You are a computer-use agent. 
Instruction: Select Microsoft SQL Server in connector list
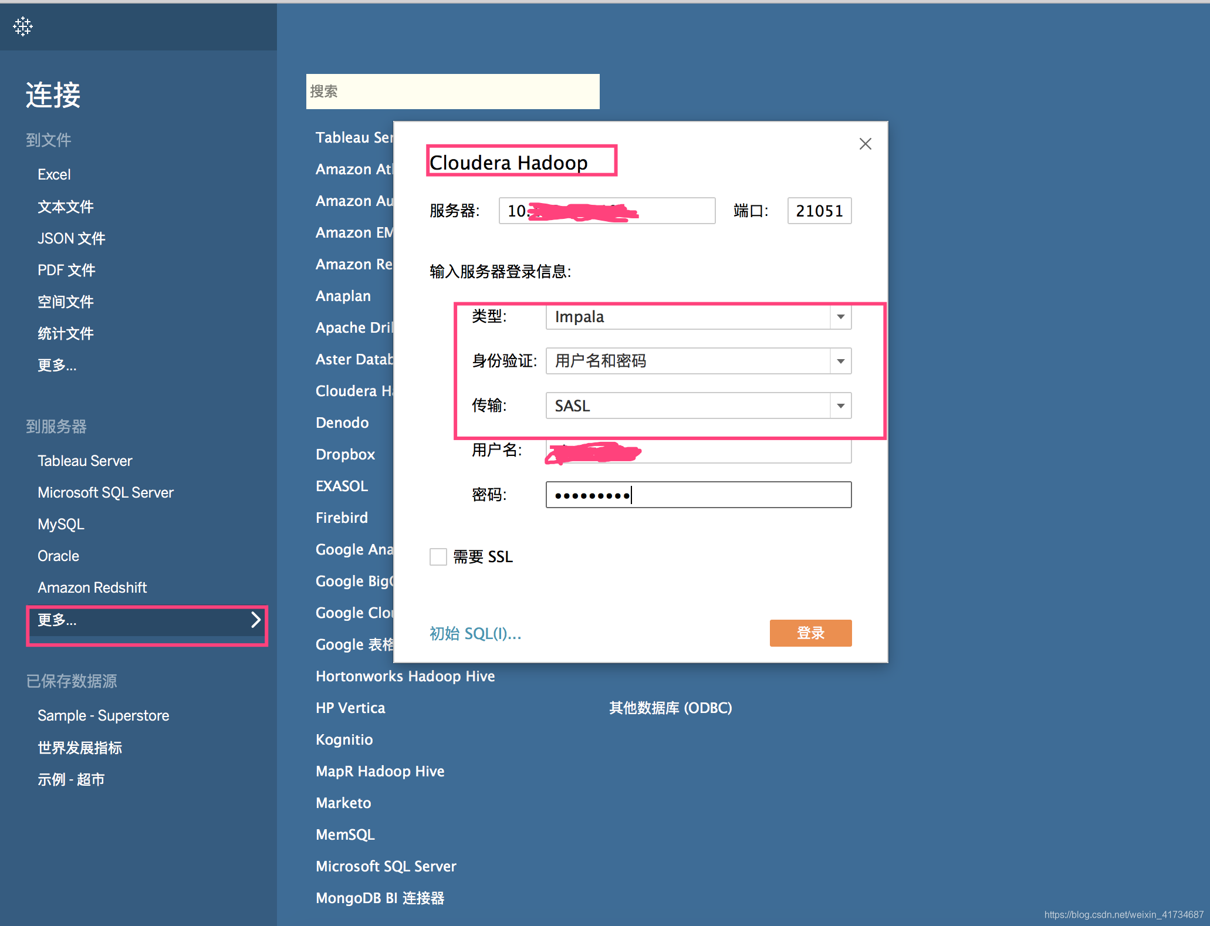[386, 866]
